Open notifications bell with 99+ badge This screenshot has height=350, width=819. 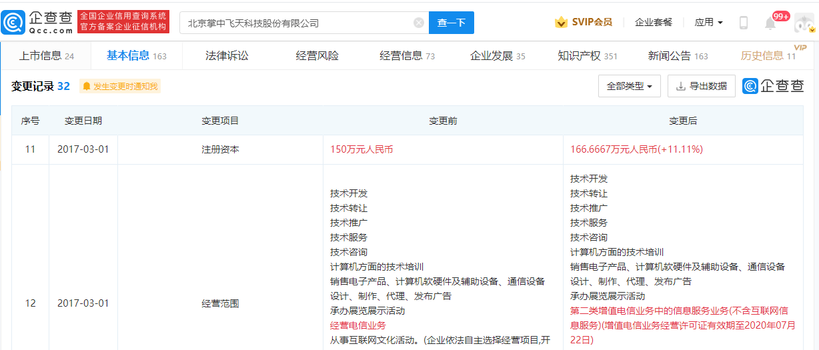point(770,23)
